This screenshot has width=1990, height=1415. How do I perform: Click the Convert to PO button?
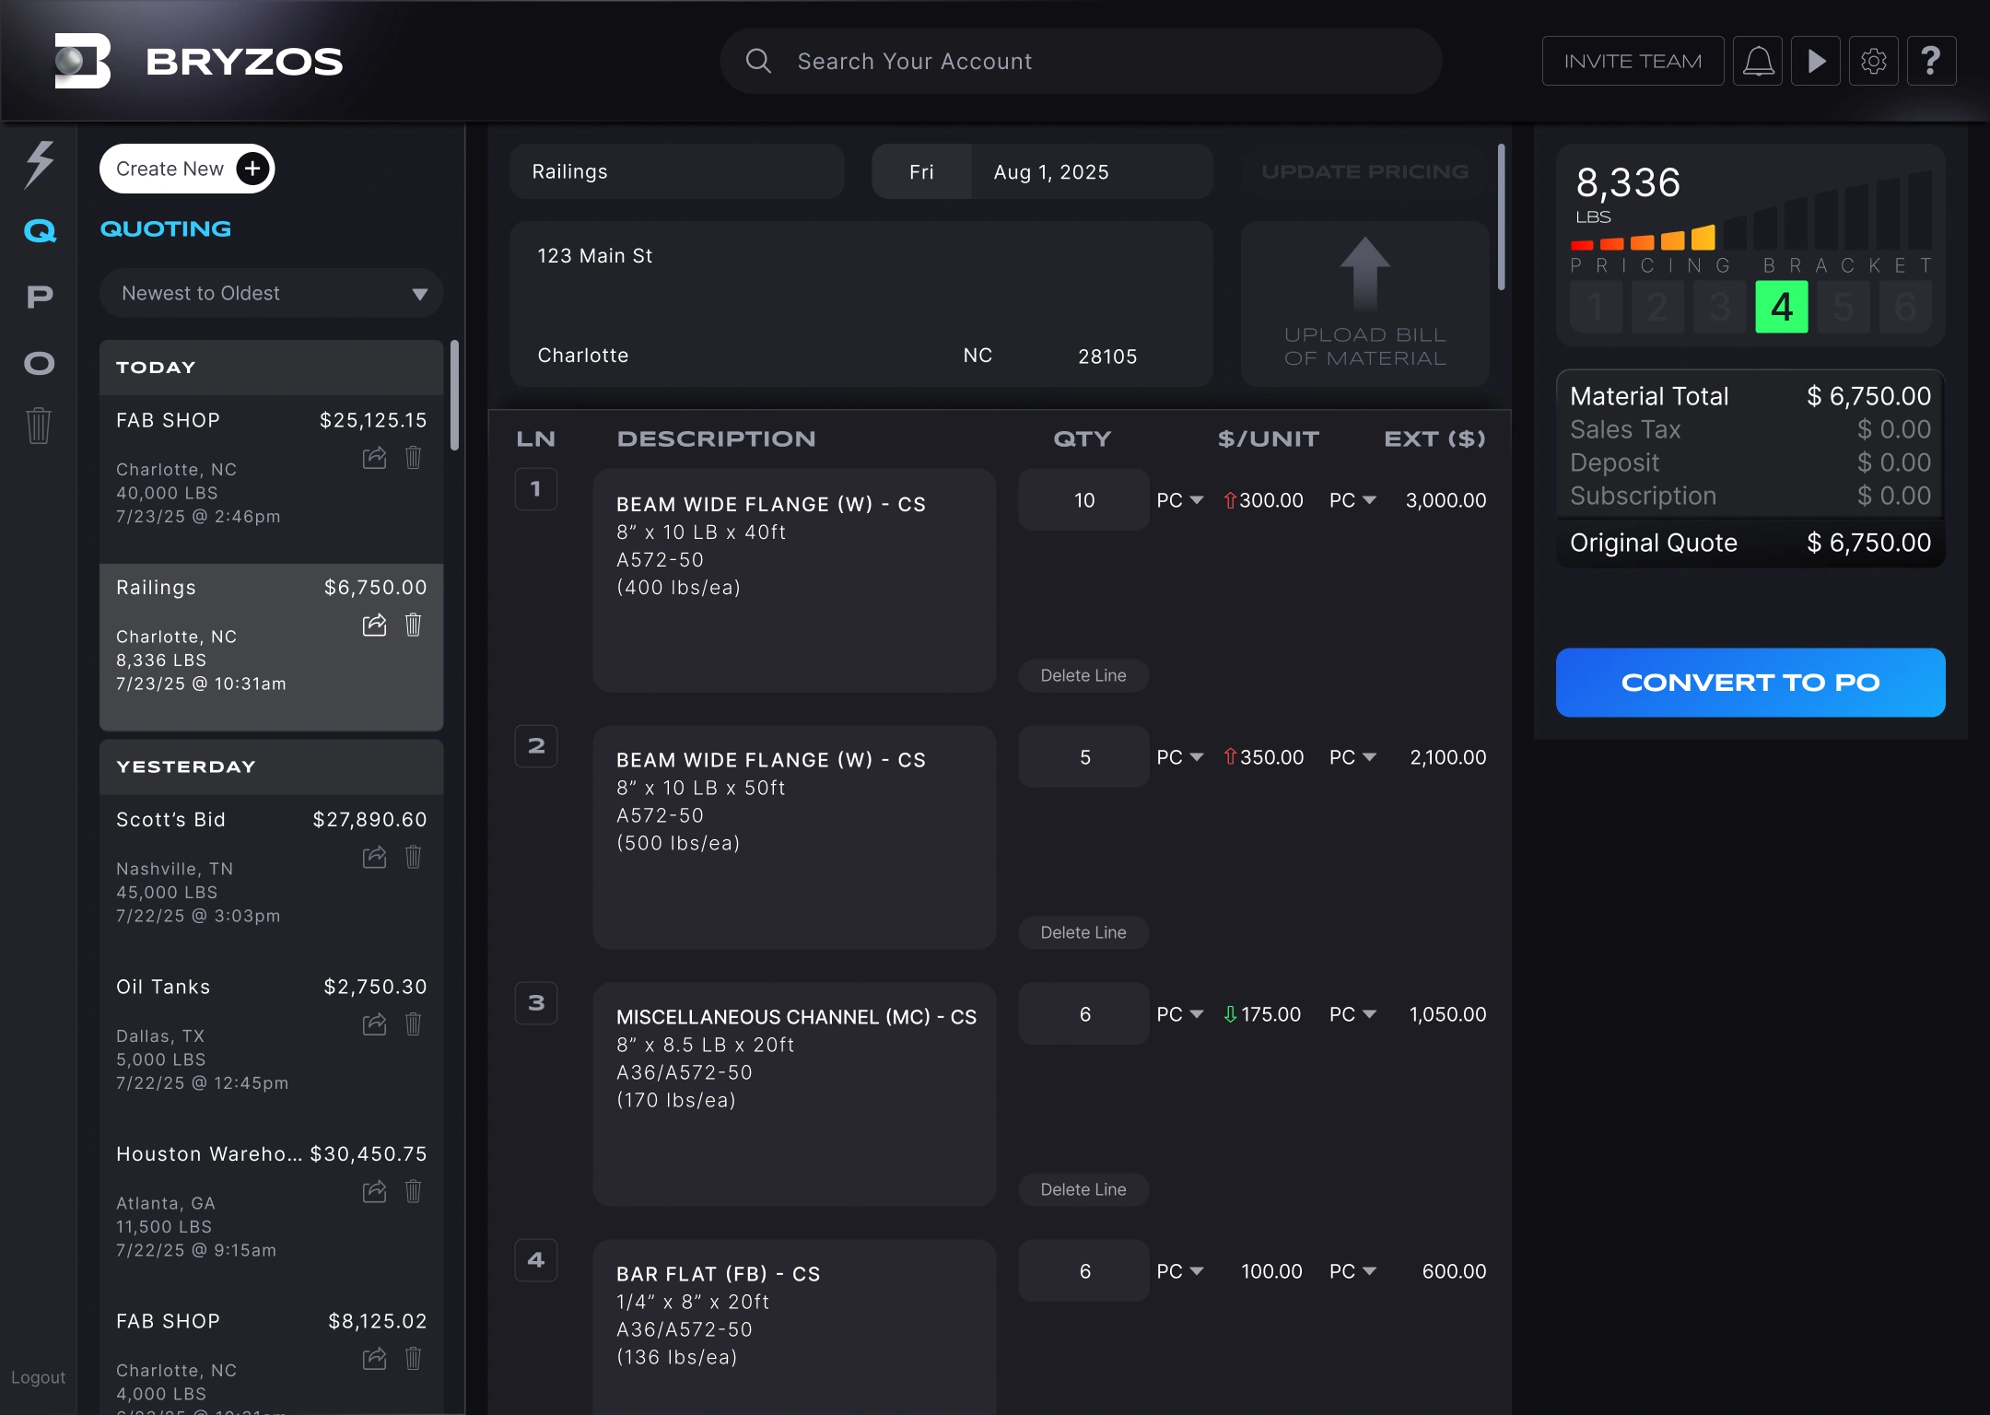1750,683
